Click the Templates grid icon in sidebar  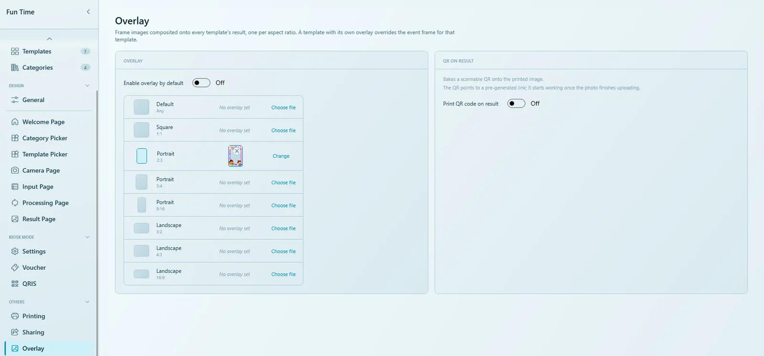pos(15,51)
